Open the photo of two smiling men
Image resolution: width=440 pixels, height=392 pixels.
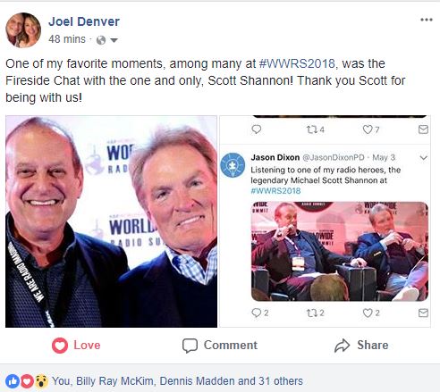(x=111, y=221)
